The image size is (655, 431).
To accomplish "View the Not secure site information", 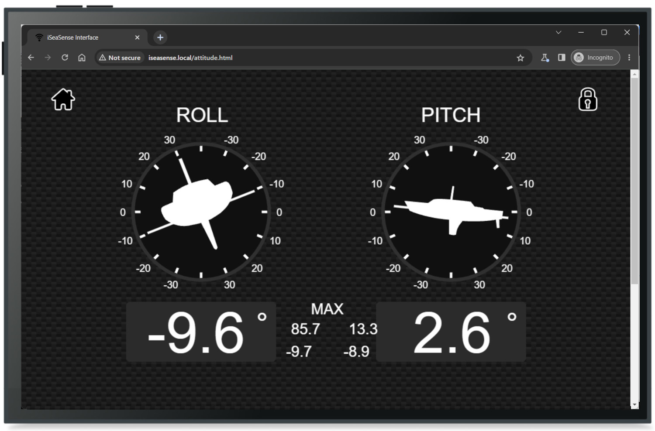I will click(120, 58).
